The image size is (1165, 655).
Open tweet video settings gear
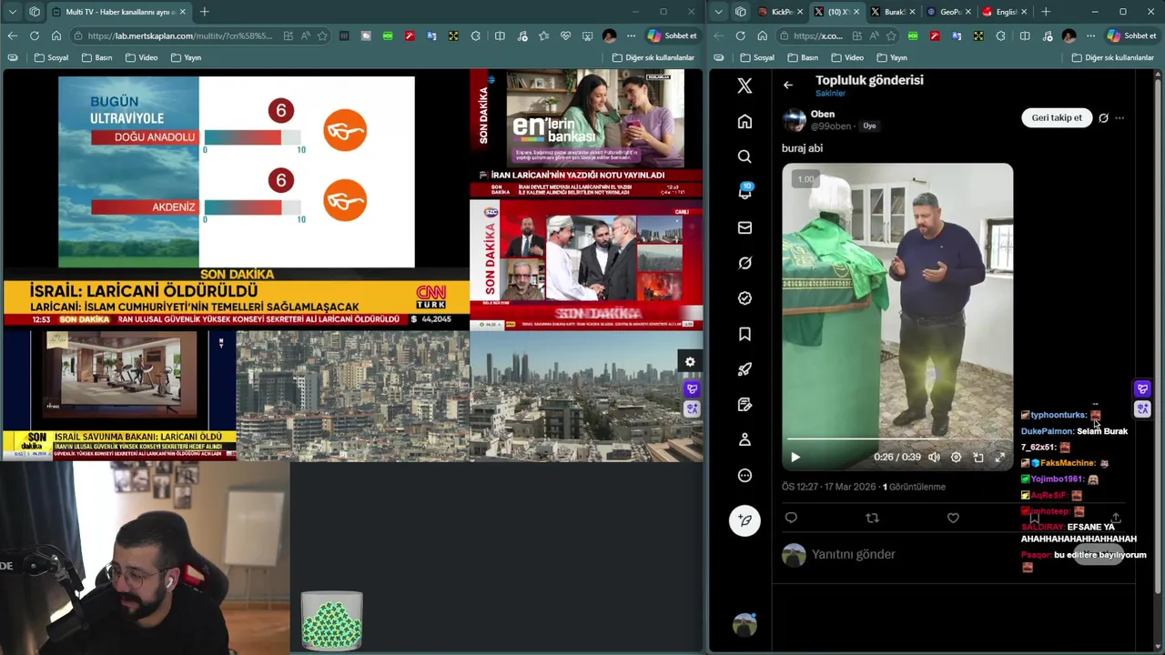click(956, 457)
